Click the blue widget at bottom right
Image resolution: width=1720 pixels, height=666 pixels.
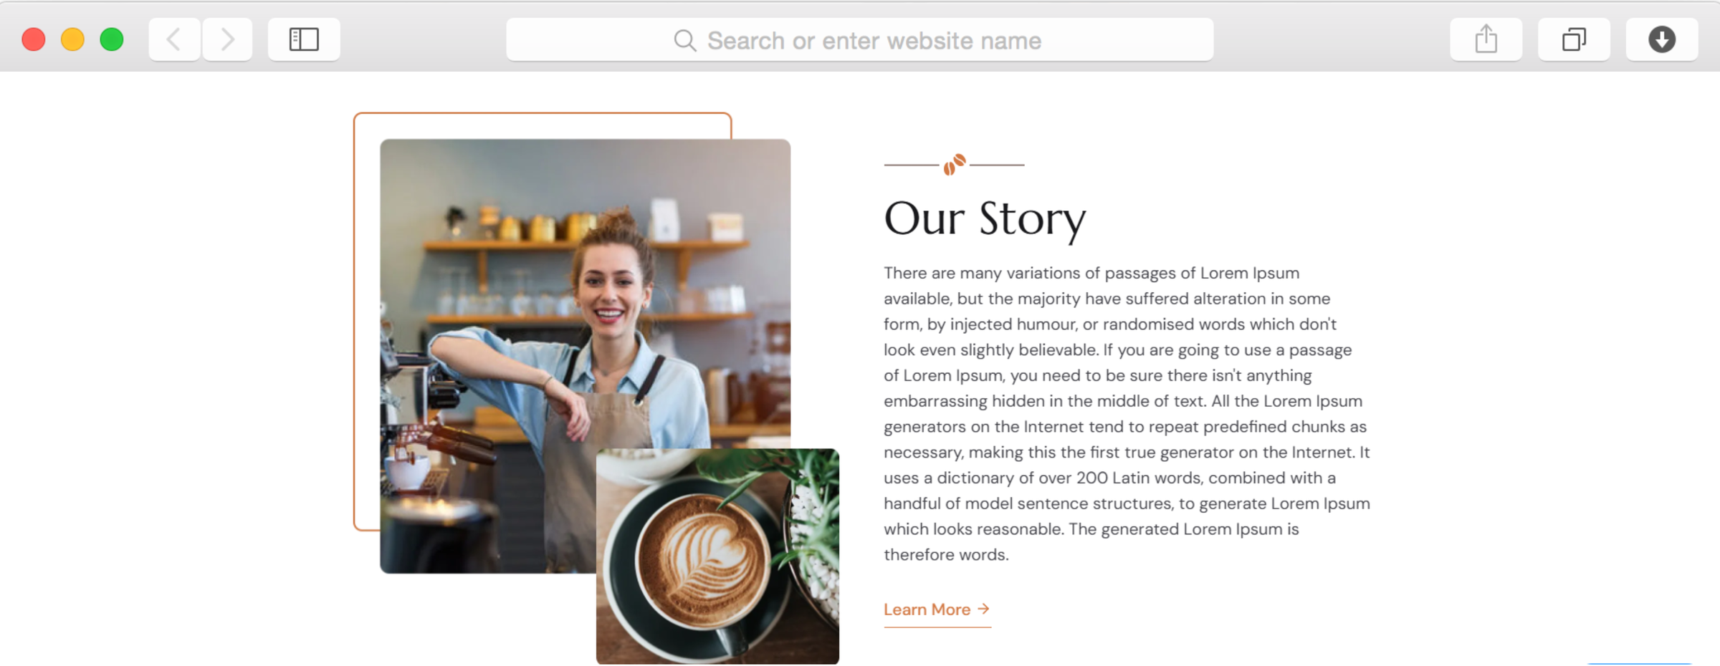pos(1639,664)
